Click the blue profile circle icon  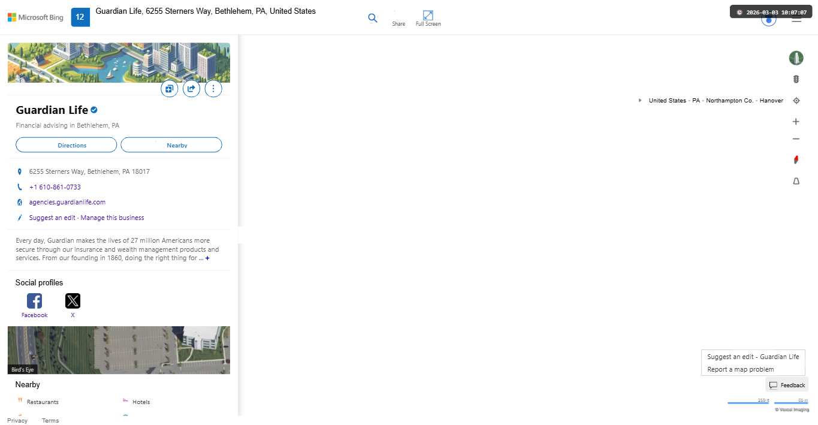tap(769, 20)
